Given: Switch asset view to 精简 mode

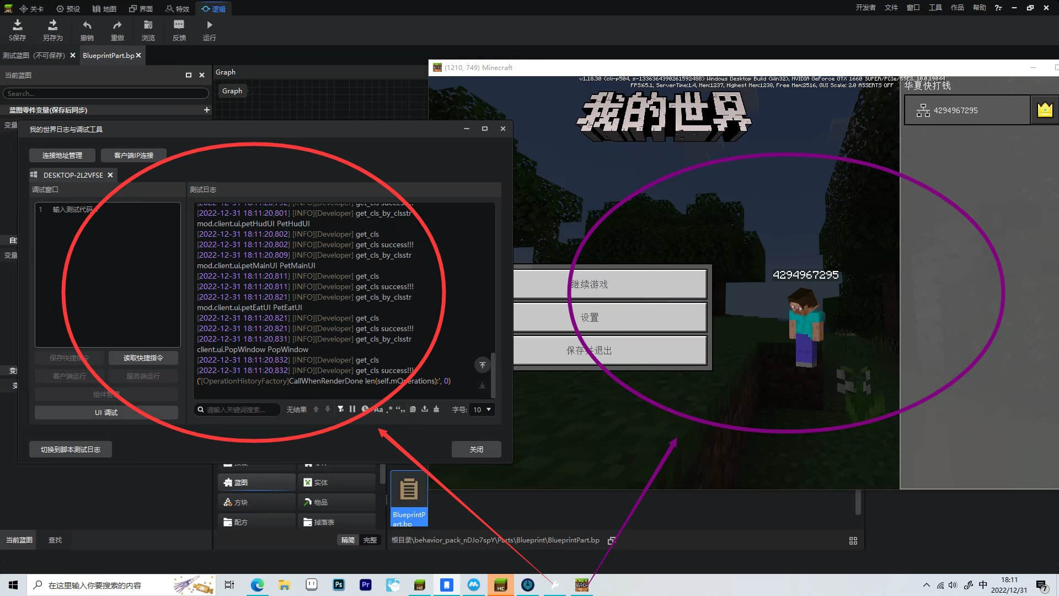Looking at the screenshot, I should tap(348, 540).
